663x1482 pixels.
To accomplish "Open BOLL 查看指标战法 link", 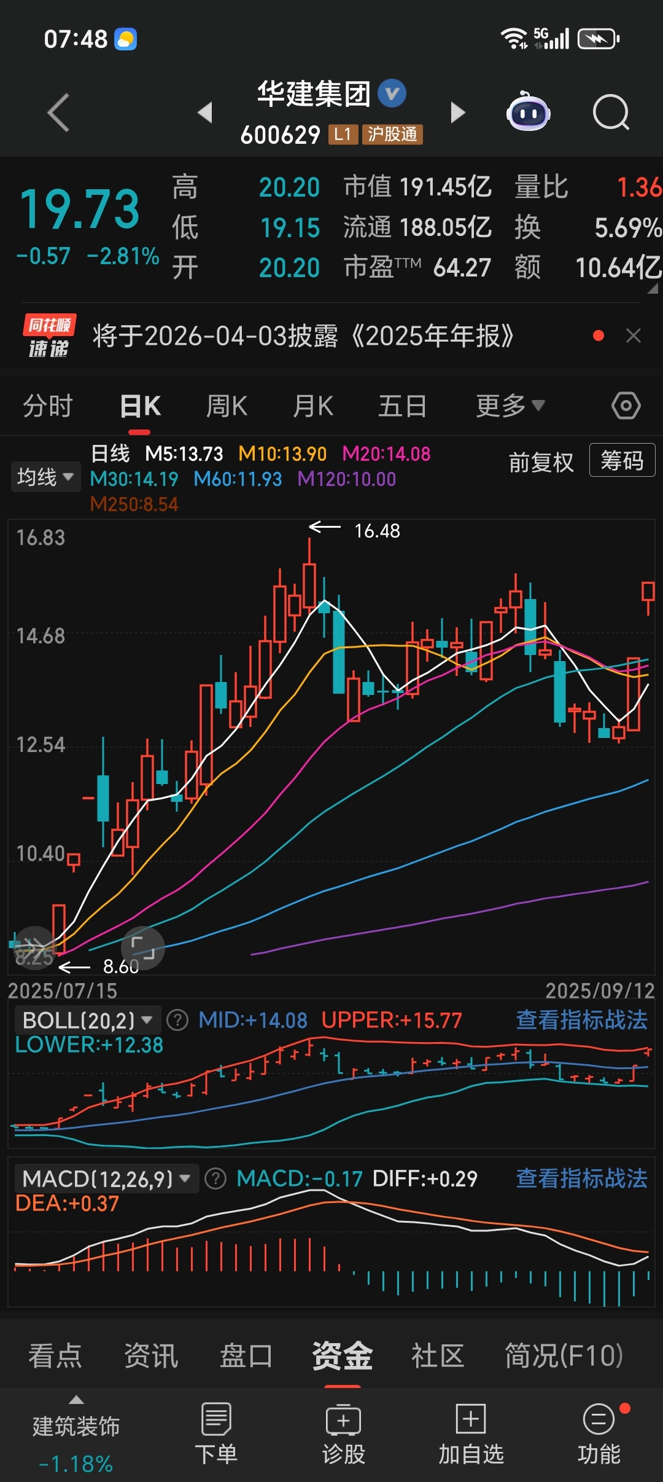I will tap(581, 1020).
